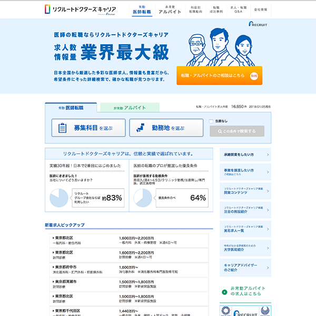This screenshot has height=316, width=316.
Task: Click the 16,850件 job count text
Action: coord(239,106)
